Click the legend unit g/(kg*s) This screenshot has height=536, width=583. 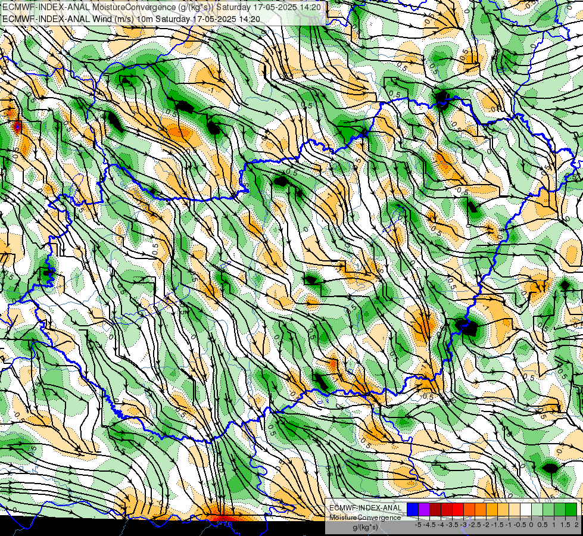click(366, 527)
